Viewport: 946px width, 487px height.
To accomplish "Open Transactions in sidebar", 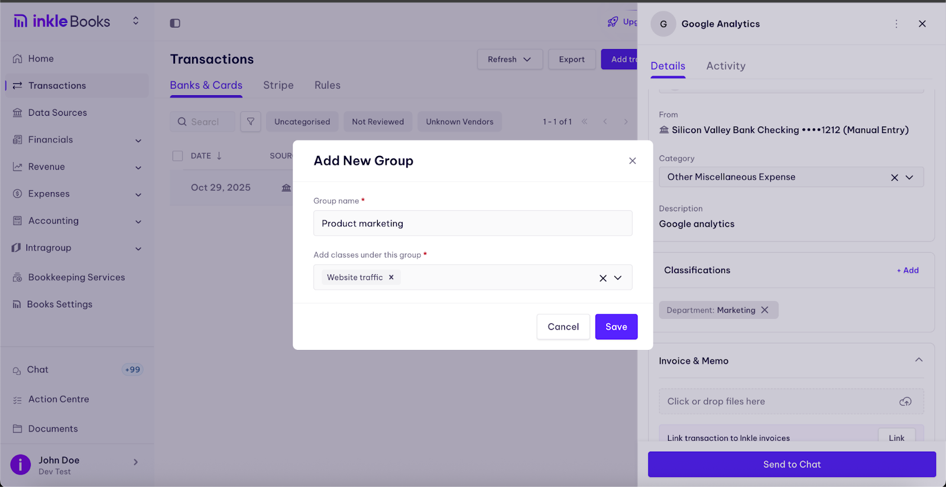I will (x=77, y=86).
